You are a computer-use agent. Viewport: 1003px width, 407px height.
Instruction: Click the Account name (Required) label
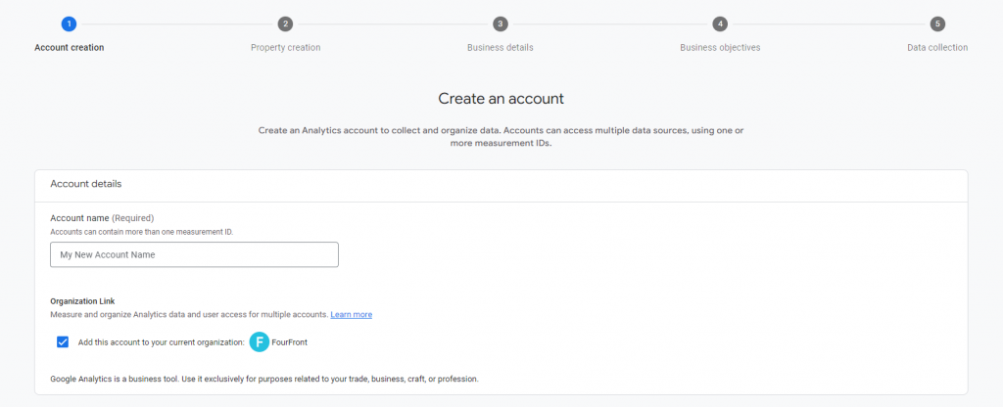(x=102, y=218)
